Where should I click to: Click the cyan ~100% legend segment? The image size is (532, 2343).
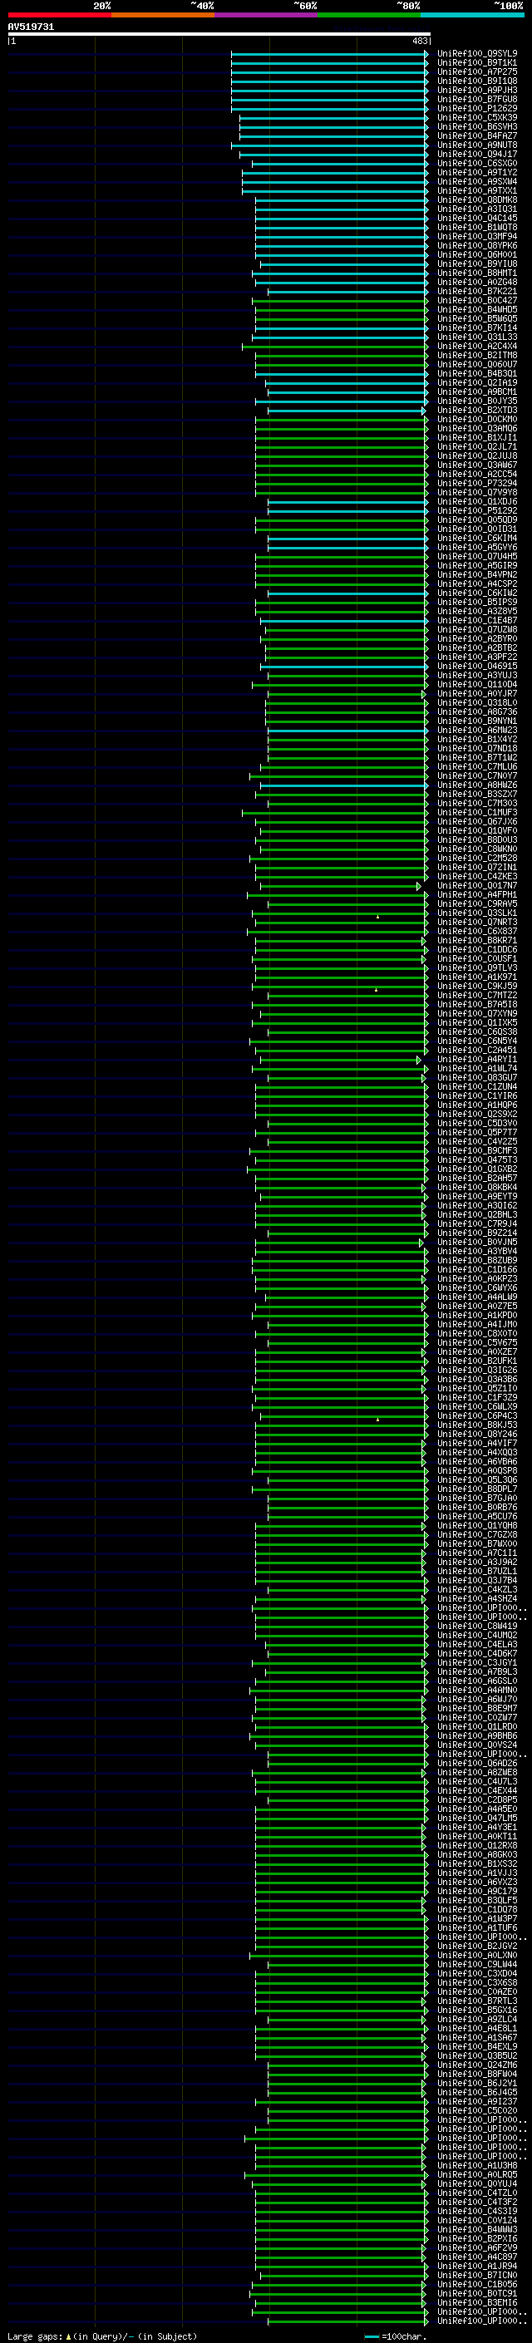click(x=472, y=15)
